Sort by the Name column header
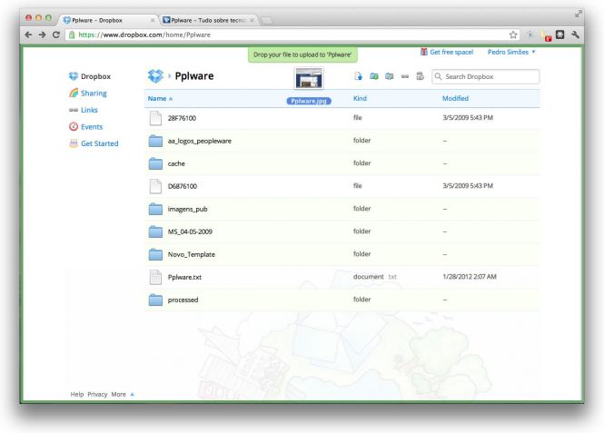 [x=160, y=99]
